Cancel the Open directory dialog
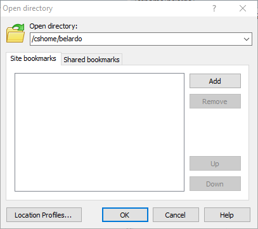 click(x=176, y=215)
